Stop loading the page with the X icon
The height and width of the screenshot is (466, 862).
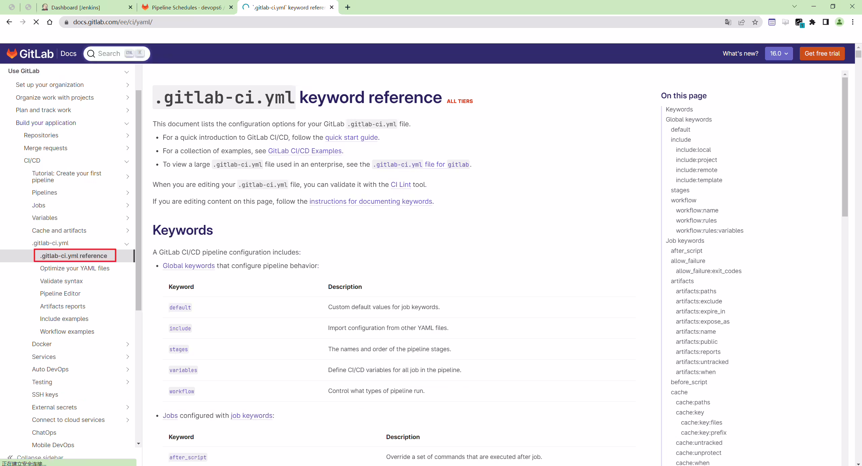pyautogui.click(x=36, y=22)
